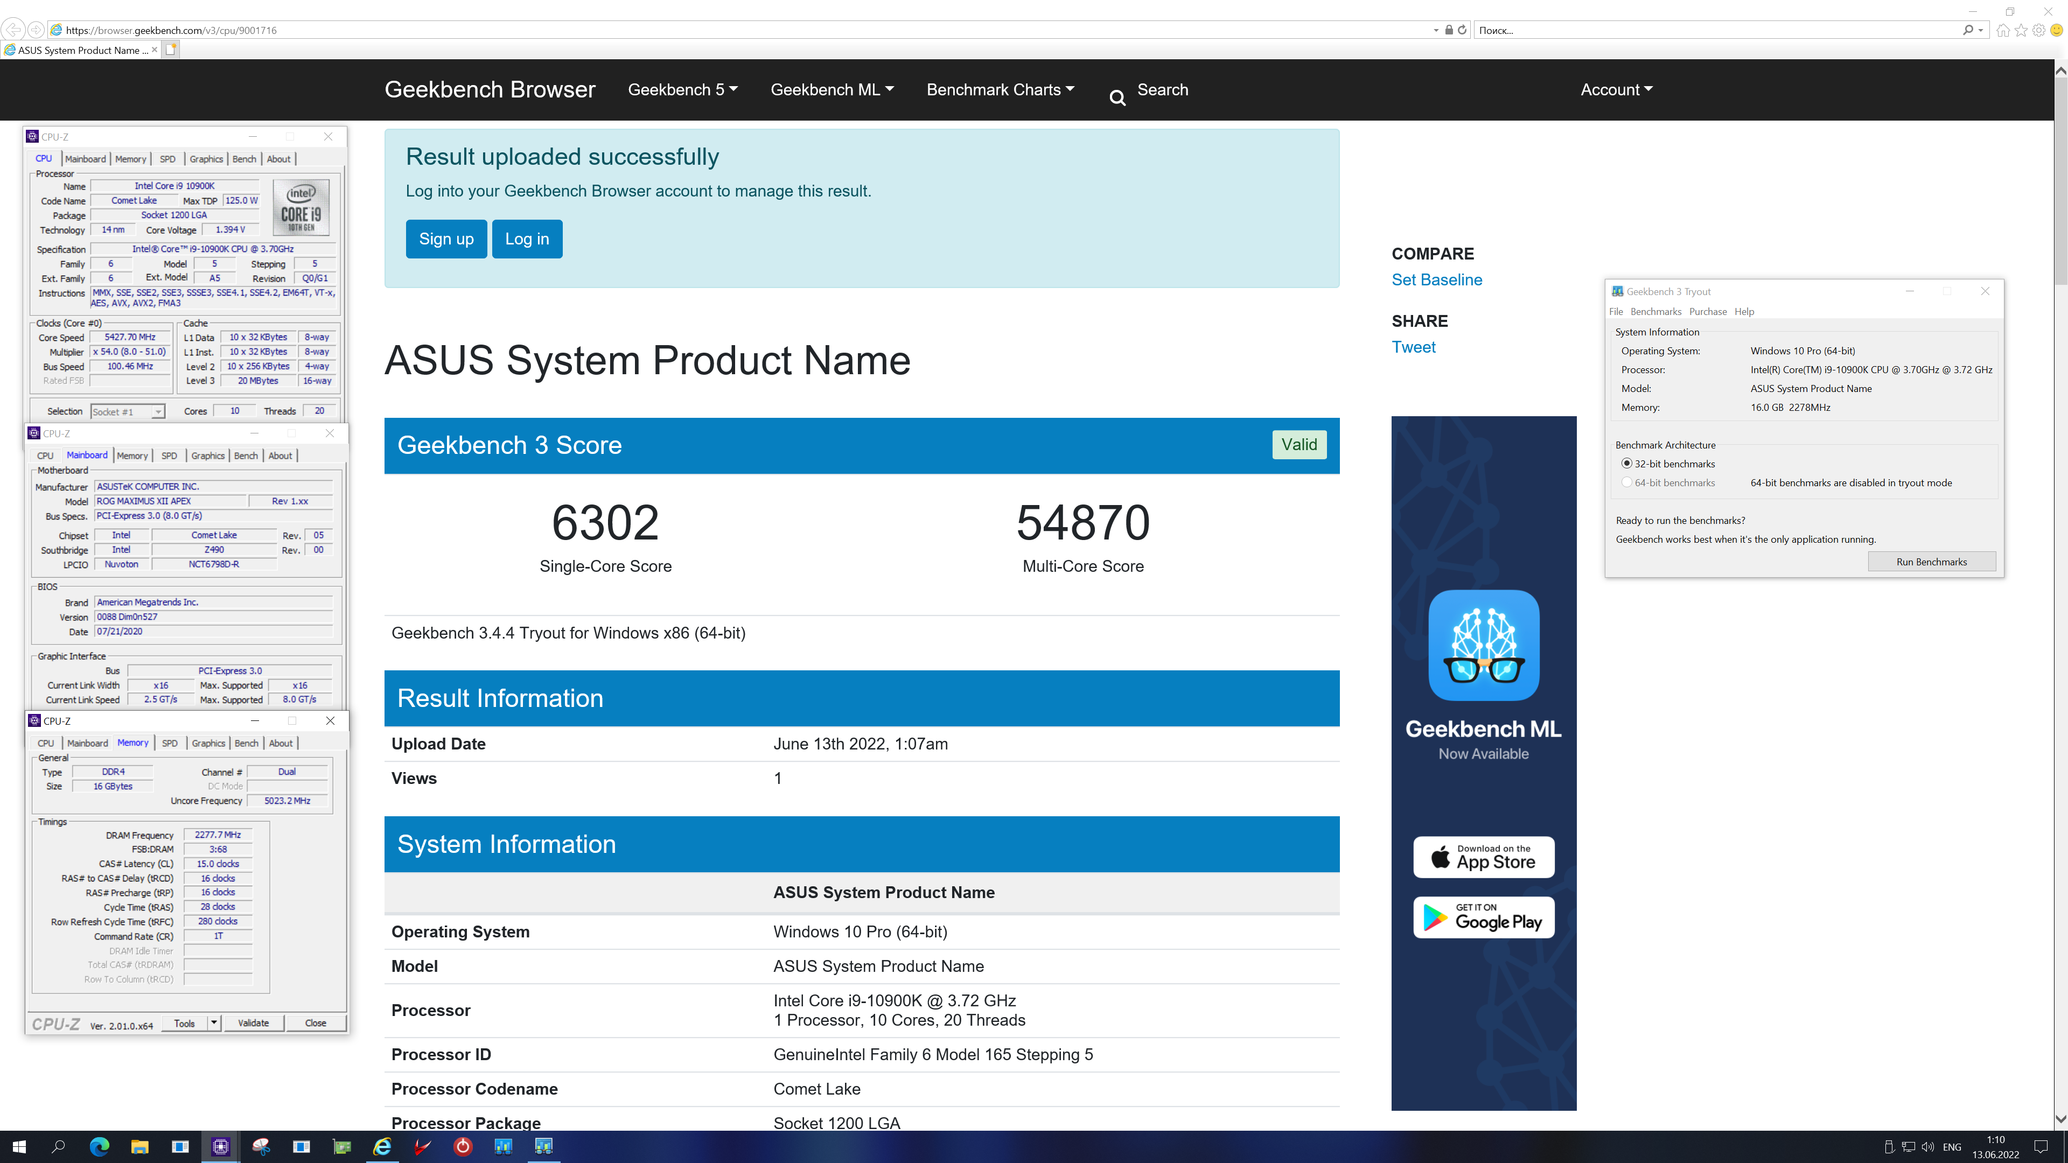Click the browser forward arrow button
2068x1163 pixels.
36,30
